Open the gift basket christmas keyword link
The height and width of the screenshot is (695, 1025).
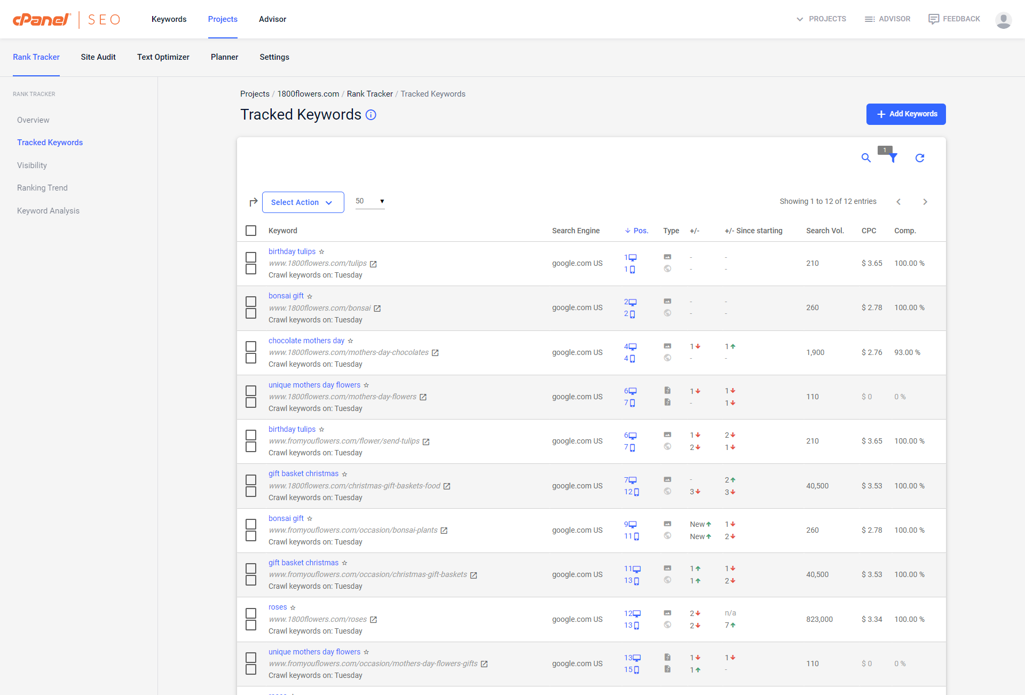[303, 473]
